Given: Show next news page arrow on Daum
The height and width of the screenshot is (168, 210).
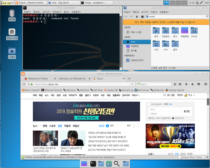Looking at the screenshot, I should [x=138, y=126].
